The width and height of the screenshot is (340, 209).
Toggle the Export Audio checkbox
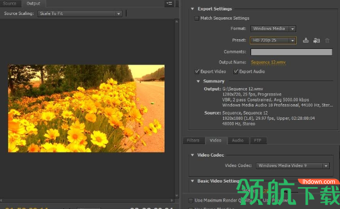tap(236, 71)
